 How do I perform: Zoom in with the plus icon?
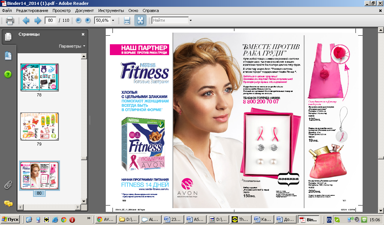click(x=88, y=20)
